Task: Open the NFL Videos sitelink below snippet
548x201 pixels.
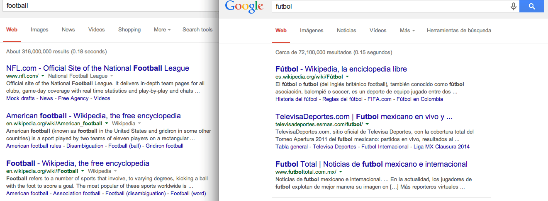Action: coord(102,98)
